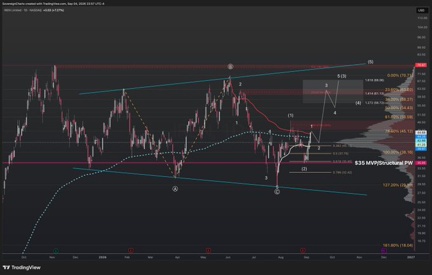Select the circled A wave label
Image resolution: width=432 pixels, height=275 pixels.
click(x=175, y=189)
